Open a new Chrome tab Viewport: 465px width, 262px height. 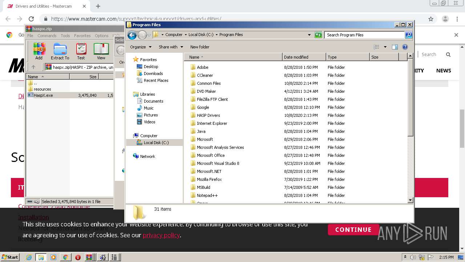click(x=98, y=6)
